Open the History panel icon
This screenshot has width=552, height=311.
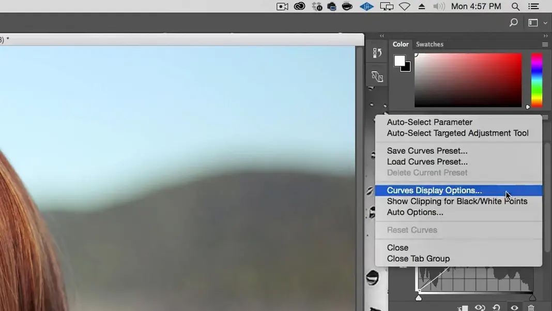click(x=377, y=53)
